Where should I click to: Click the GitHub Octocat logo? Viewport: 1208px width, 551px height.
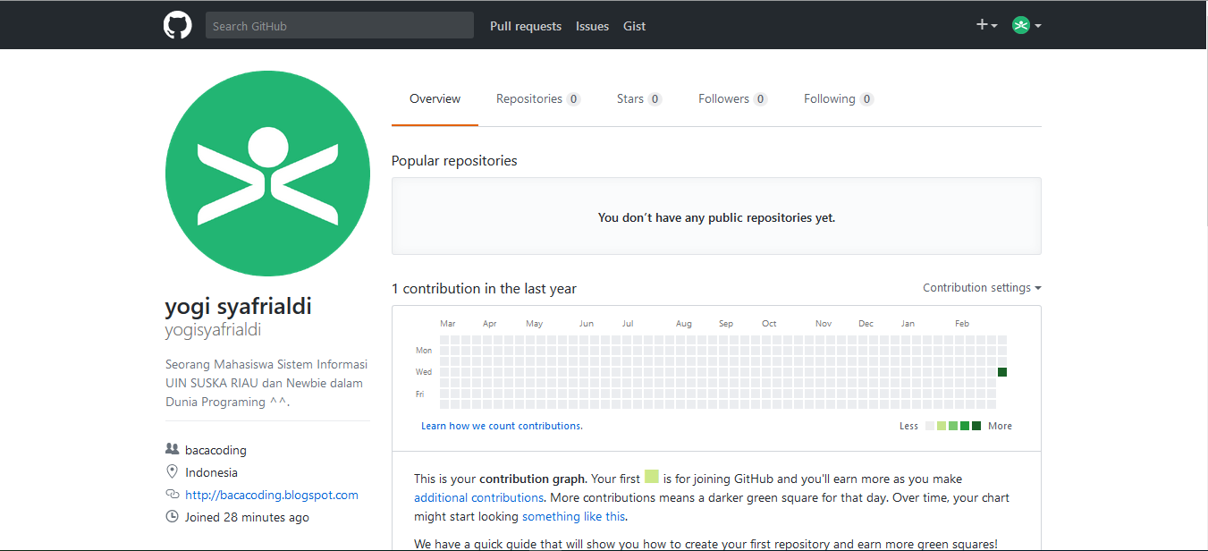click(x=177, y=25)
